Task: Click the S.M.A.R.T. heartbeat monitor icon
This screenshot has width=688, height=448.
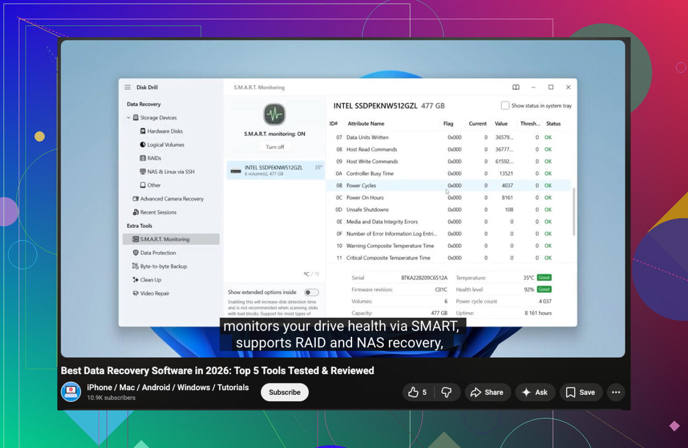Action: pyautogui.click(x=275, y=114)
